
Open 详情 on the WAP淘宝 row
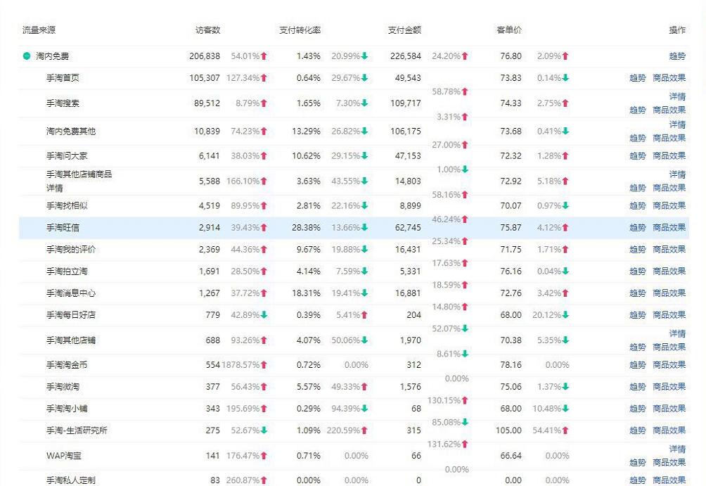pyautogui.click(x=676, y=449)
